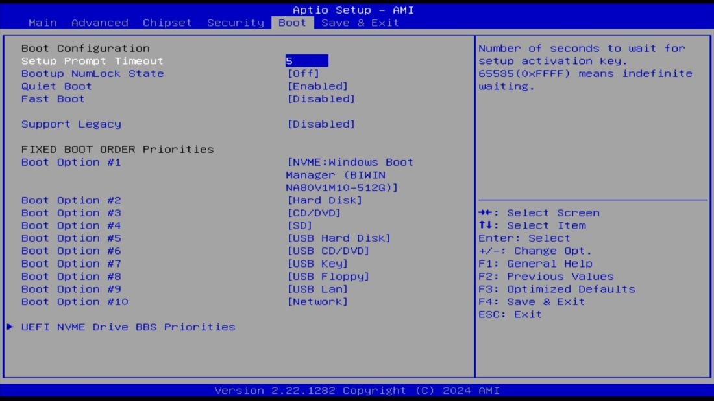
Task: Click the F4: Save & Exit hint
Action: pos(532,302)
